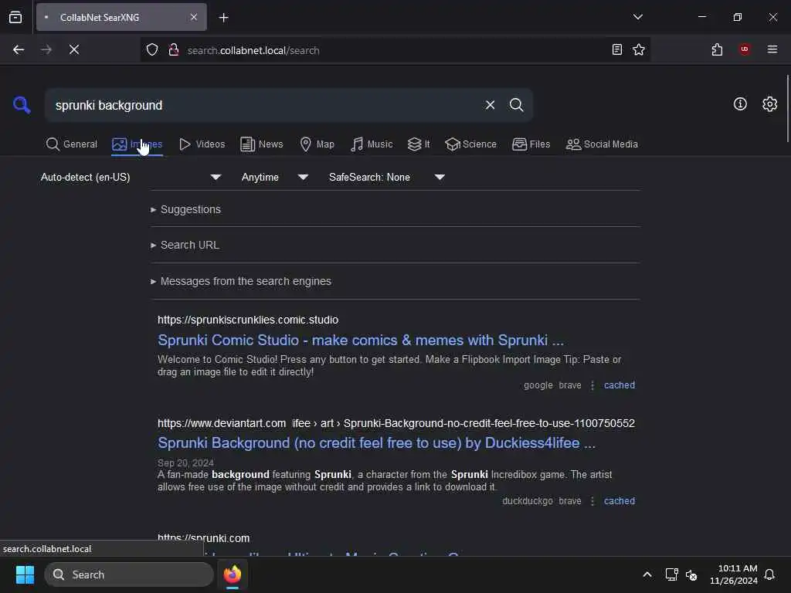Submit search using magnifier button
Image resolution: width=791 pixels, height=593 pixels.
[516, 105]
